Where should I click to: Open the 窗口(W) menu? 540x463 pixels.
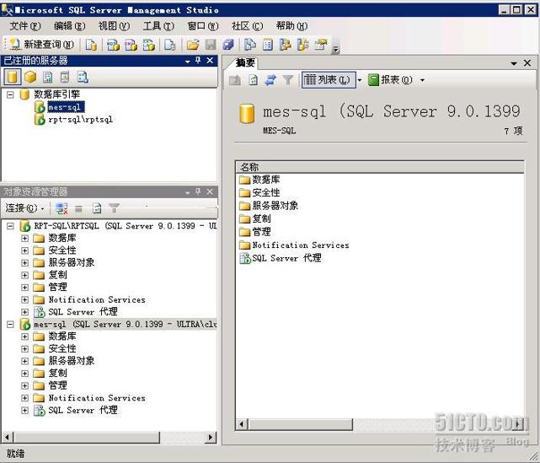point(203,26)
